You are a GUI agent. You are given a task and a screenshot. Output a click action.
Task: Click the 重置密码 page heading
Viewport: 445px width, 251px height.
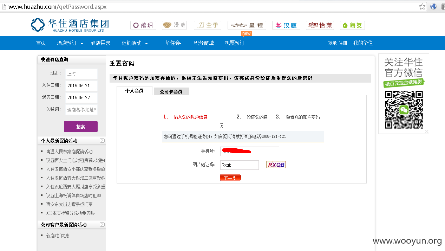tap(122, 64)
